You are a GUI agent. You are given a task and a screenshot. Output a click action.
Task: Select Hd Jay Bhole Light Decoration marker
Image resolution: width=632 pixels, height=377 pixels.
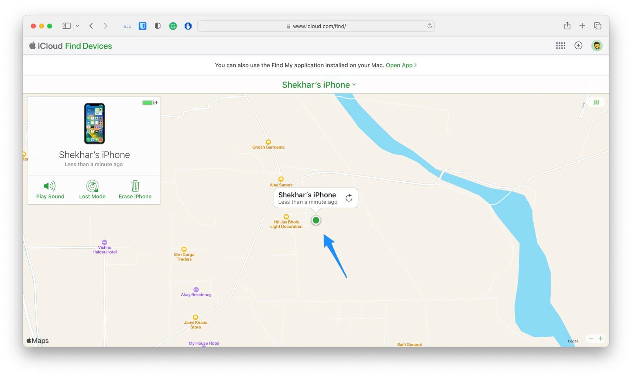point(286,217)
